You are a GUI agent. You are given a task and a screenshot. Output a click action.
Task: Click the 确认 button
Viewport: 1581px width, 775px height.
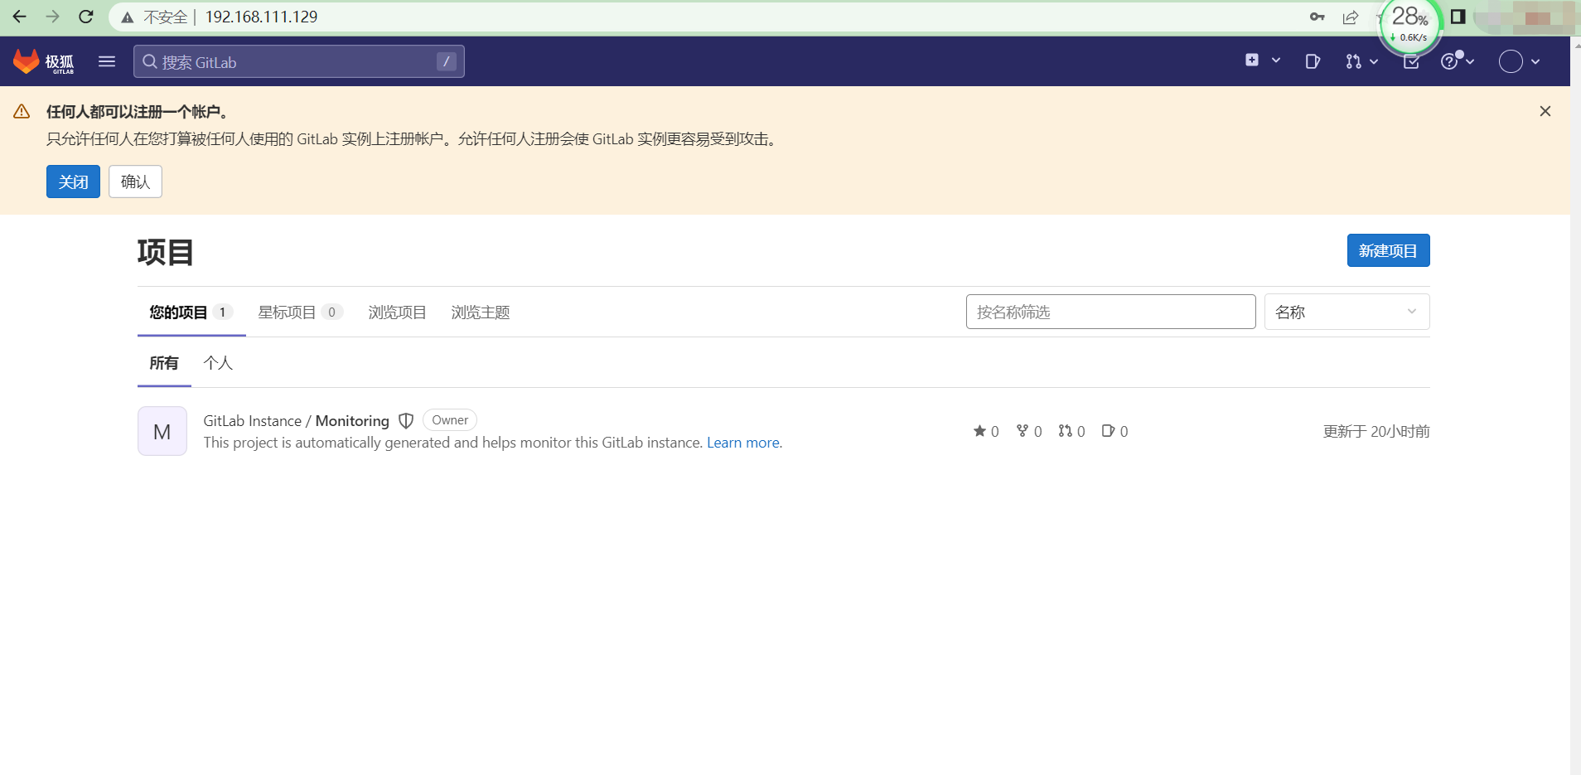pyautogui.click(x=135, y=182)
